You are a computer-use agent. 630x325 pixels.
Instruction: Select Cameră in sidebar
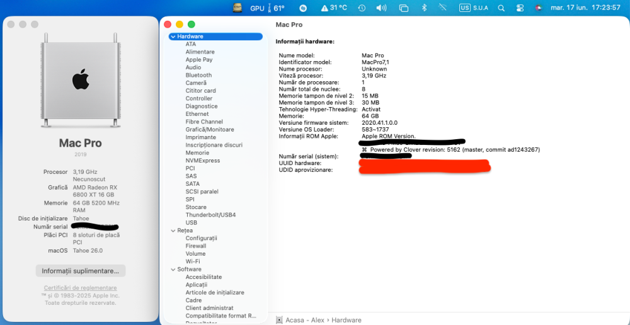(196, 83)
